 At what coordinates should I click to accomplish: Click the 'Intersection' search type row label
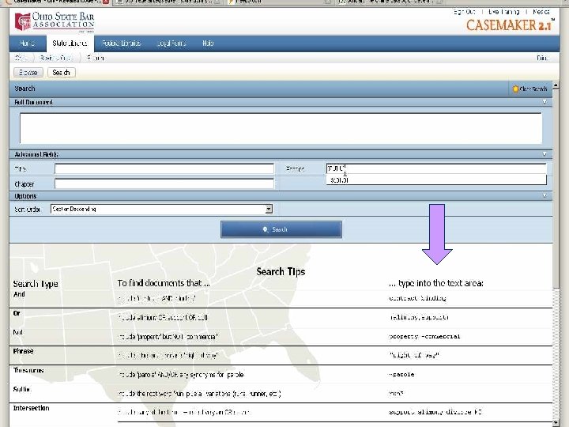pyautogui.click(x=31, y=408)
